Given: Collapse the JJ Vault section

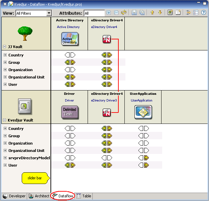Looking at the screenshot, I should click(5, 47).
